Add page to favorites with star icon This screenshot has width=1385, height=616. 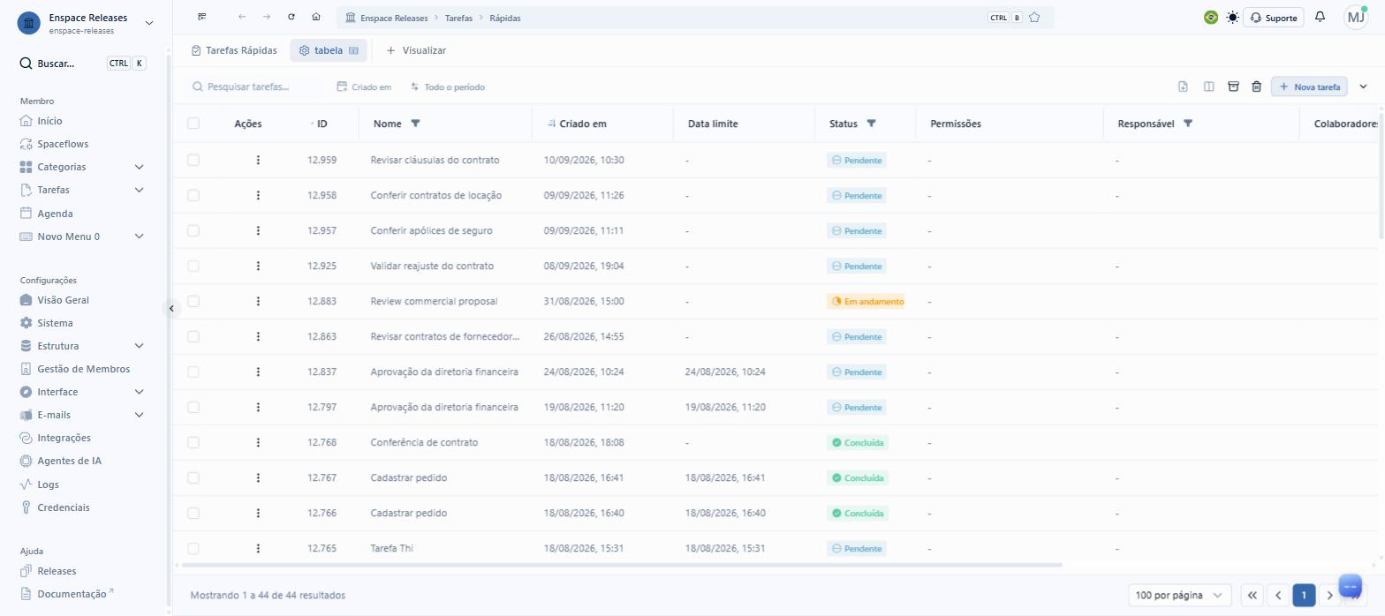pos(1034,18)
